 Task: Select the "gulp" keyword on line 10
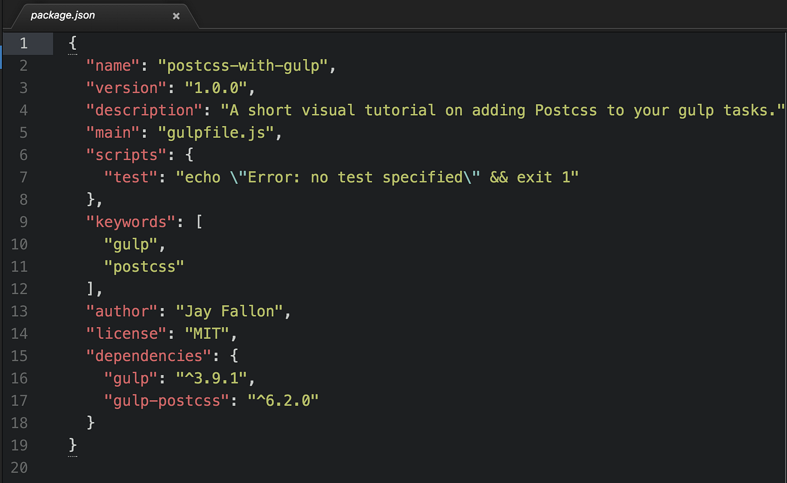[134, 244]
